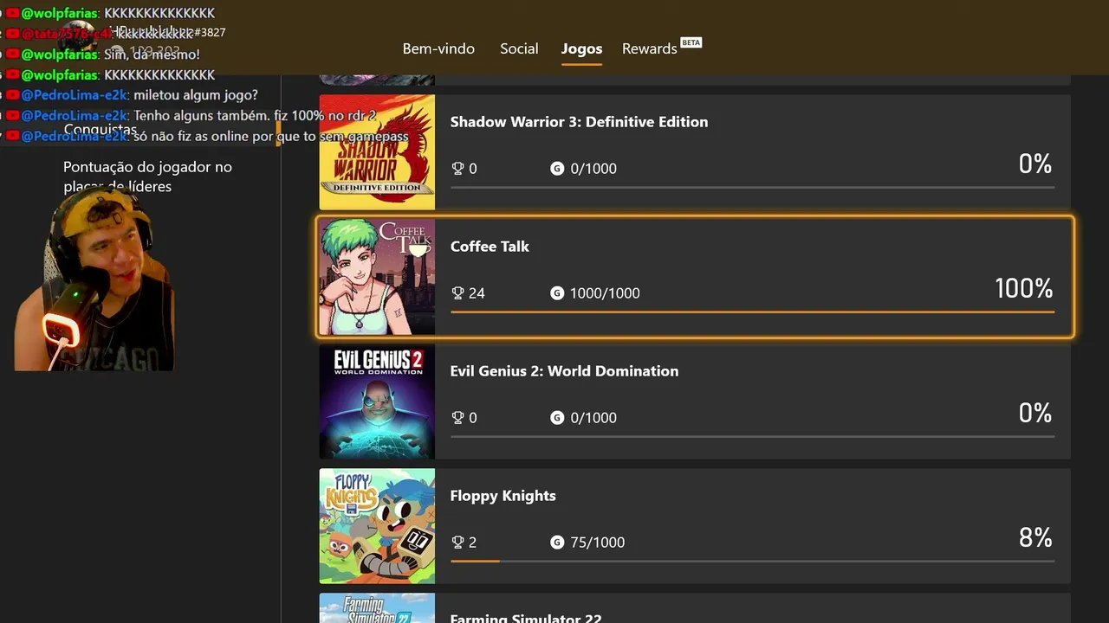Open Shadow Warrior 3 cover thumbnail

[x=377, y=152]
